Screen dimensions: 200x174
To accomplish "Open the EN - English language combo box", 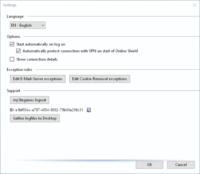I will click(28, 25).
